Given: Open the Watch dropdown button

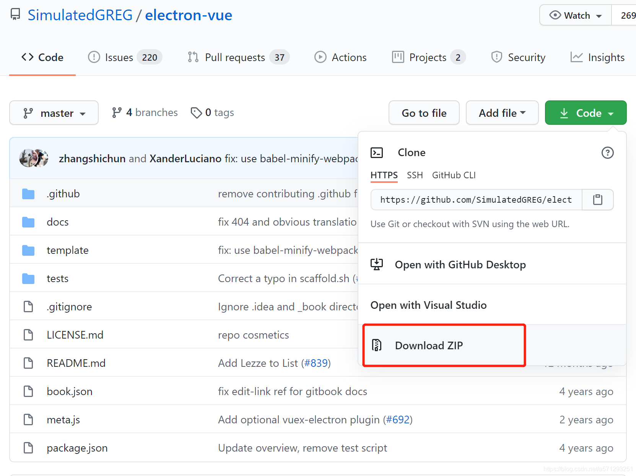Looking at the screenshot, I should click(576, 15).
